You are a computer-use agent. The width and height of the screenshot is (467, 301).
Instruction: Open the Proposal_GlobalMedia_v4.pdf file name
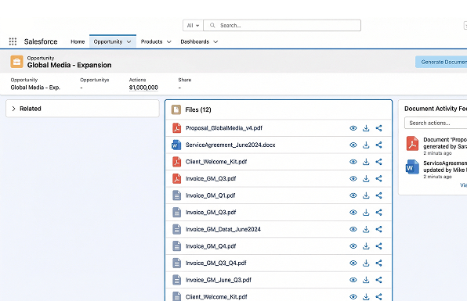pos(224,128)
